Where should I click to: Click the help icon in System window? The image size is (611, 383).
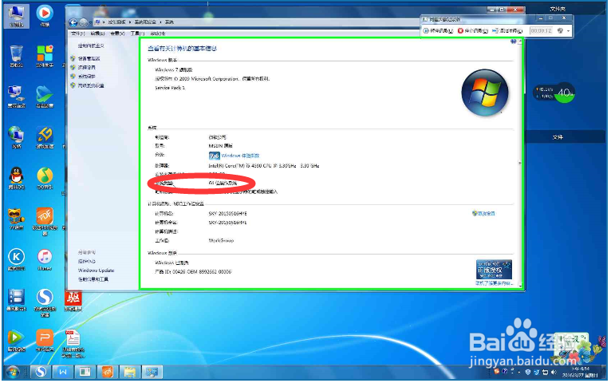click(513, 41)
